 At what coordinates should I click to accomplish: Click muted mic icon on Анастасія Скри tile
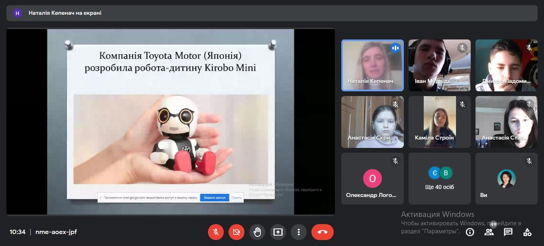click(395, 104)
